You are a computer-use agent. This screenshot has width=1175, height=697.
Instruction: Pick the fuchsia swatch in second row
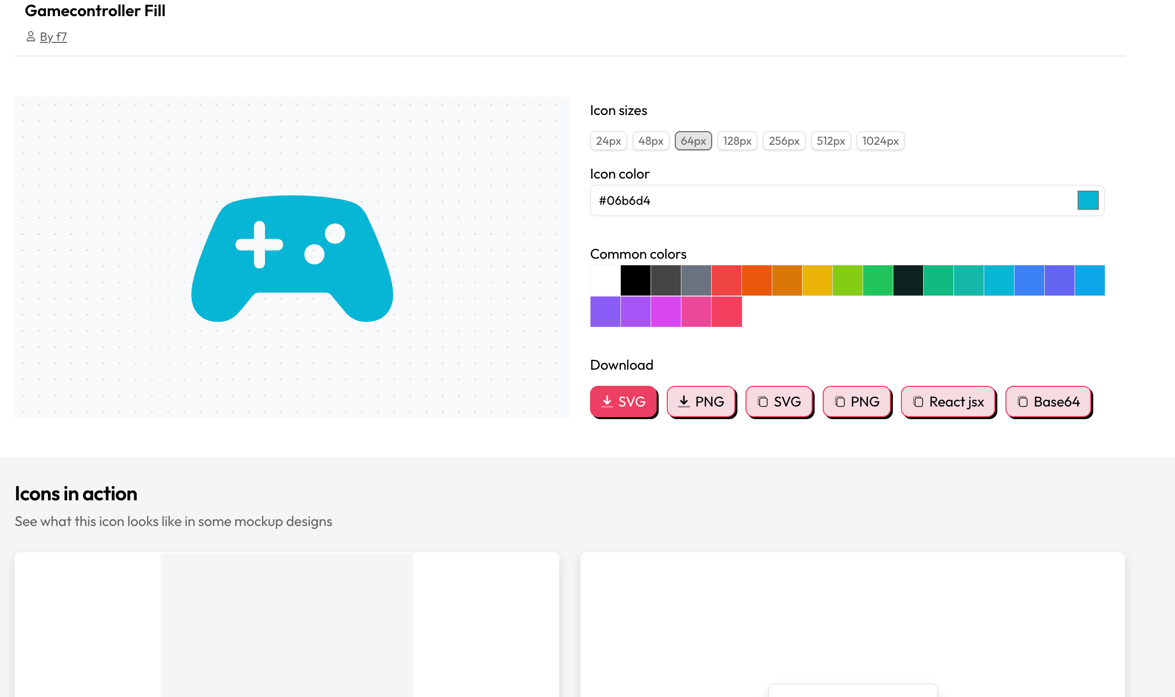666,312
